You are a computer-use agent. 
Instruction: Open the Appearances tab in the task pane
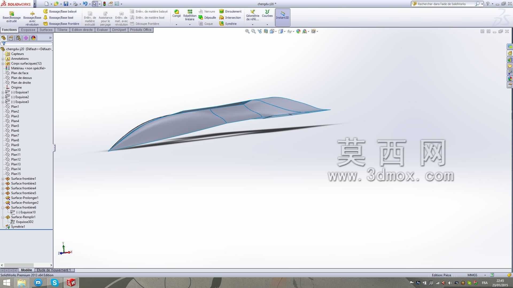coord(510,79)
